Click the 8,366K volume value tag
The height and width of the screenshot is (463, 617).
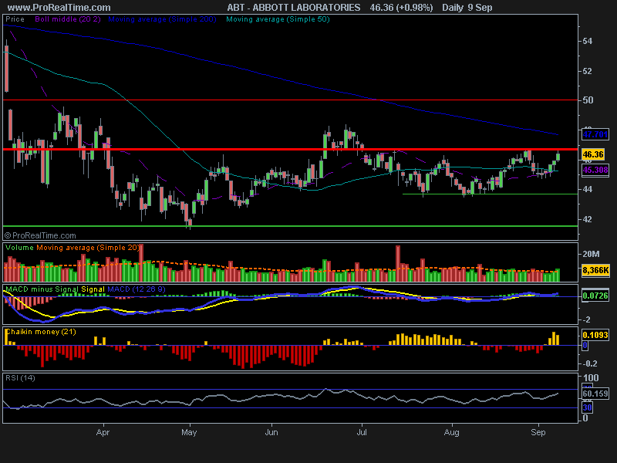pyautogui.click(x=595, y=271)
